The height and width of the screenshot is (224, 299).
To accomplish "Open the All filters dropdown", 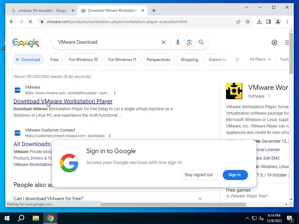I will 260,60.
